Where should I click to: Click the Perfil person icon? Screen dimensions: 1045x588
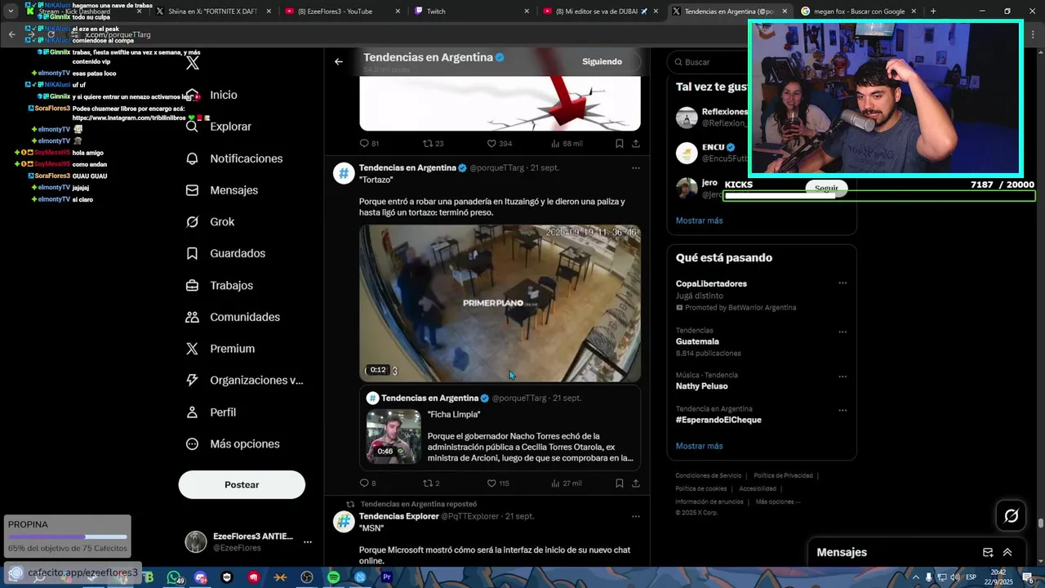click(192, 412)
